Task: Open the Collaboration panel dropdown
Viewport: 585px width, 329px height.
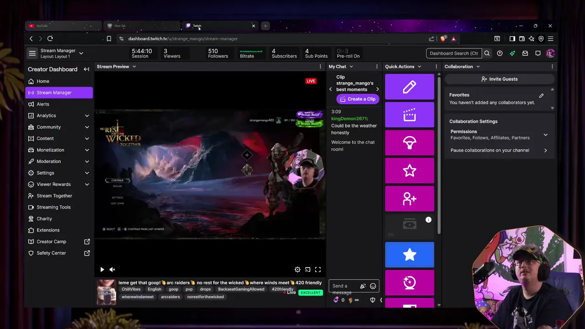Action: [x=478, y=67]
